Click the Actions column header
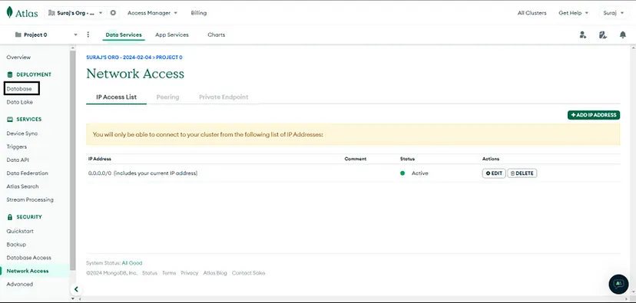636x303 pixels. click(x=491, y=159)
